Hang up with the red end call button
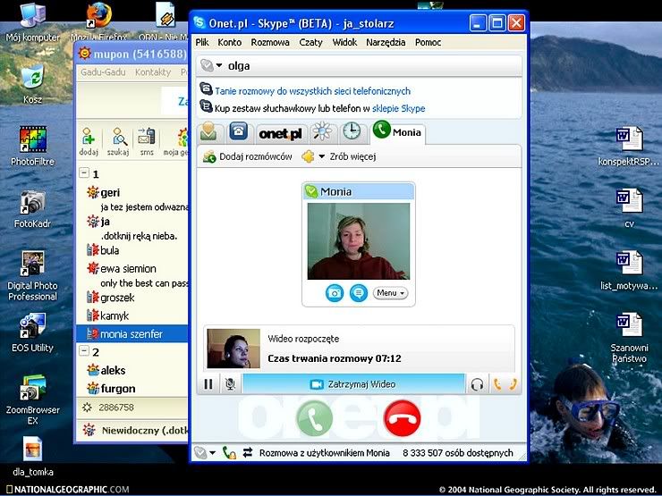Screen dimensions: 662x496 [402, 418]
